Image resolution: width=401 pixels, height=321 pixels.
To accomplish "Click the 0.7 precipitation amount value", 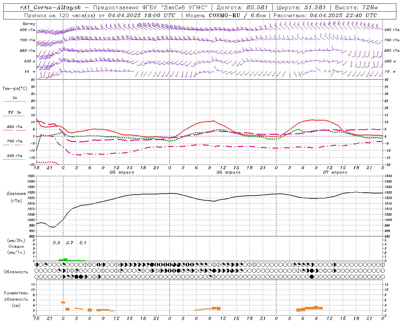I will click(x=70, y=243).
